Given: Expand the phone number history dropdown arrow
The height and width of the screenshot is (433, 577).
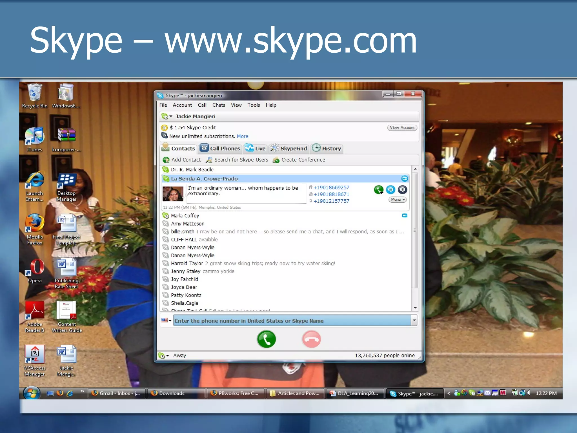Looking at the screenshot, I should click(x=414, y=321).
